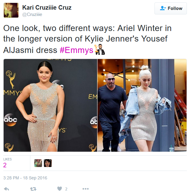Click the #Emmys hashtag link
189x195 pixels.
coord(76,50)
